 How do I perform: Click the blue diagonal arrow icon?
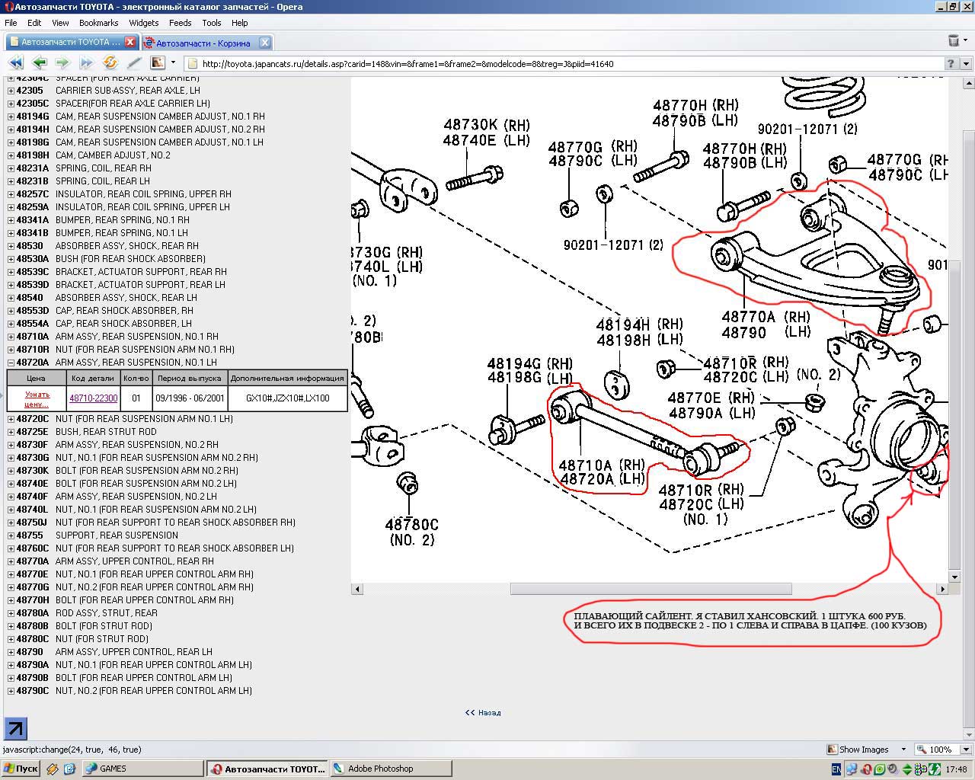point(15,728)
